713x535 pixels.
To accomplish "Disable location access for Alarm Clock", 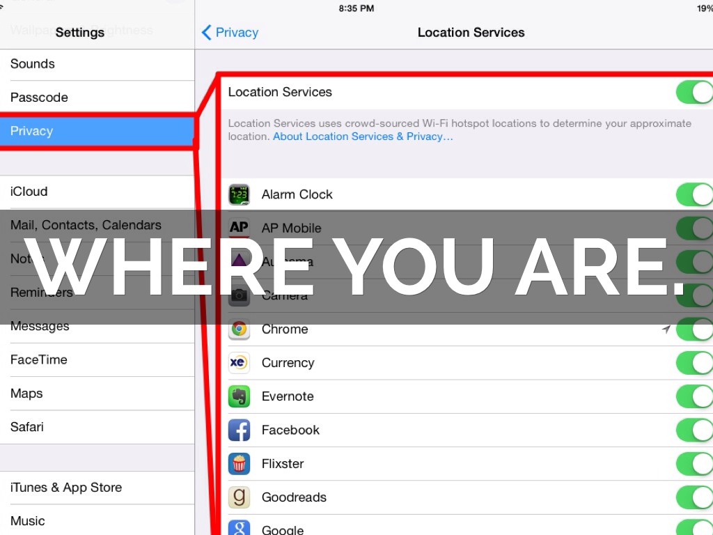I will [x=694, y=194].
